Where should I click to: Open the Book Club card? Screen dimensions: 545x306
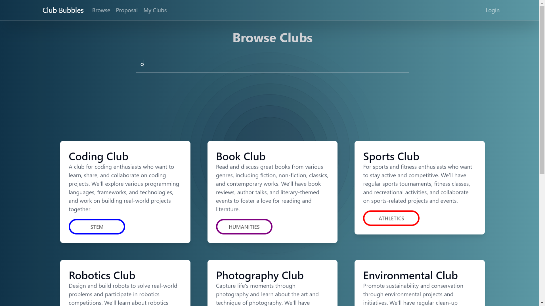pyautogui.click(x=272, y=192)
